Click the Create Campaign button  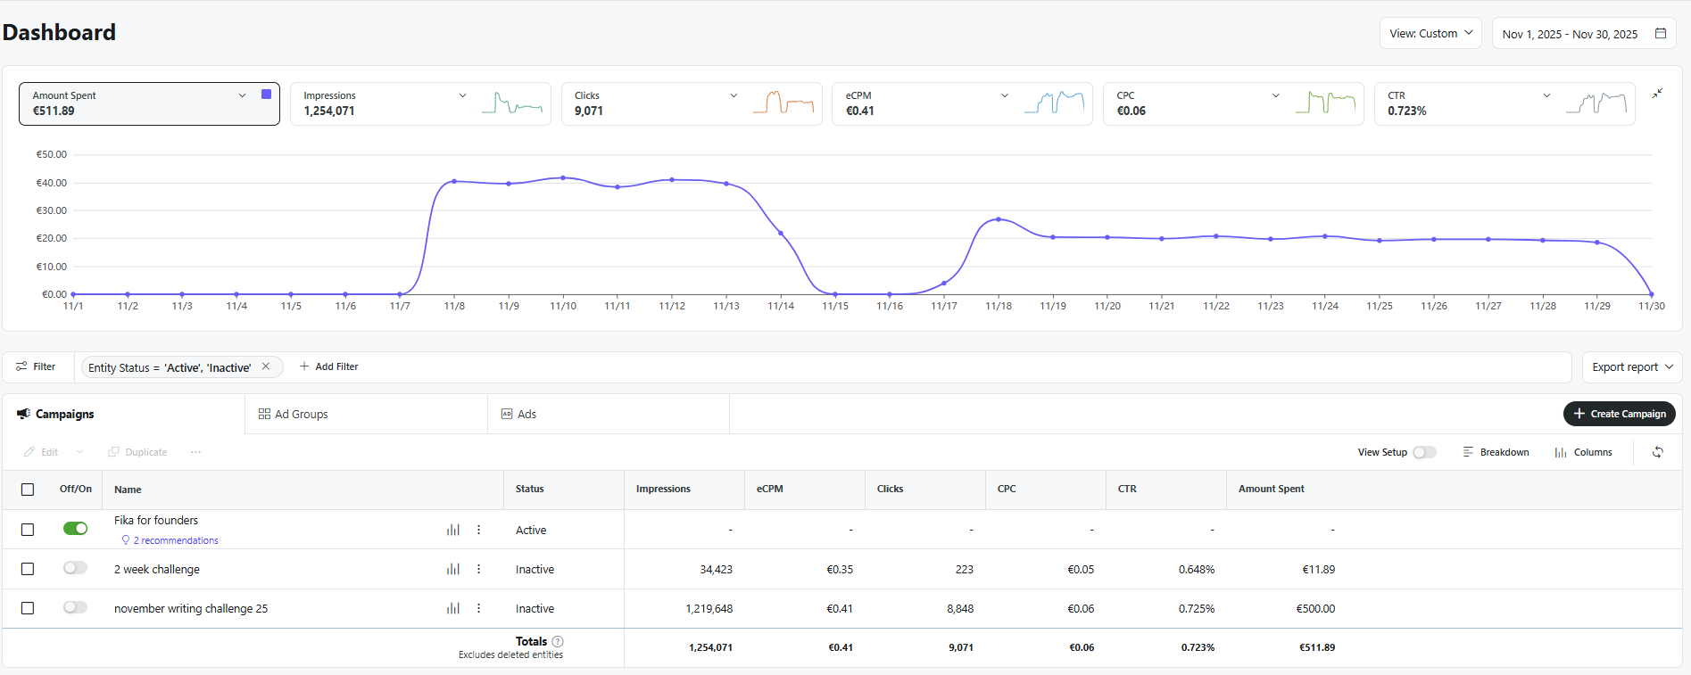coord(1619,414)
